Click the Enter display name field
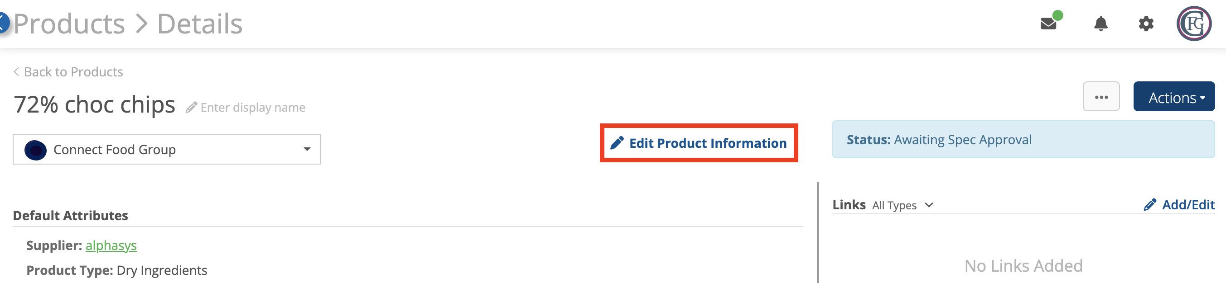The height and width of the screenshot is (283, 1226). tap(253, 108)
